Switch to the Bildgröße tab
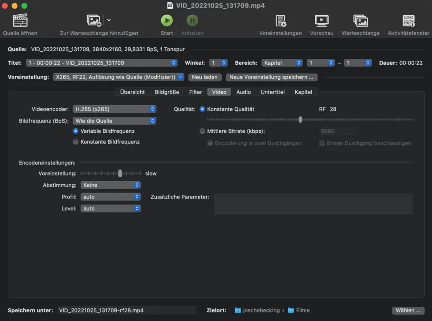This screenshot has height=321, width=432. coord(167,92)
